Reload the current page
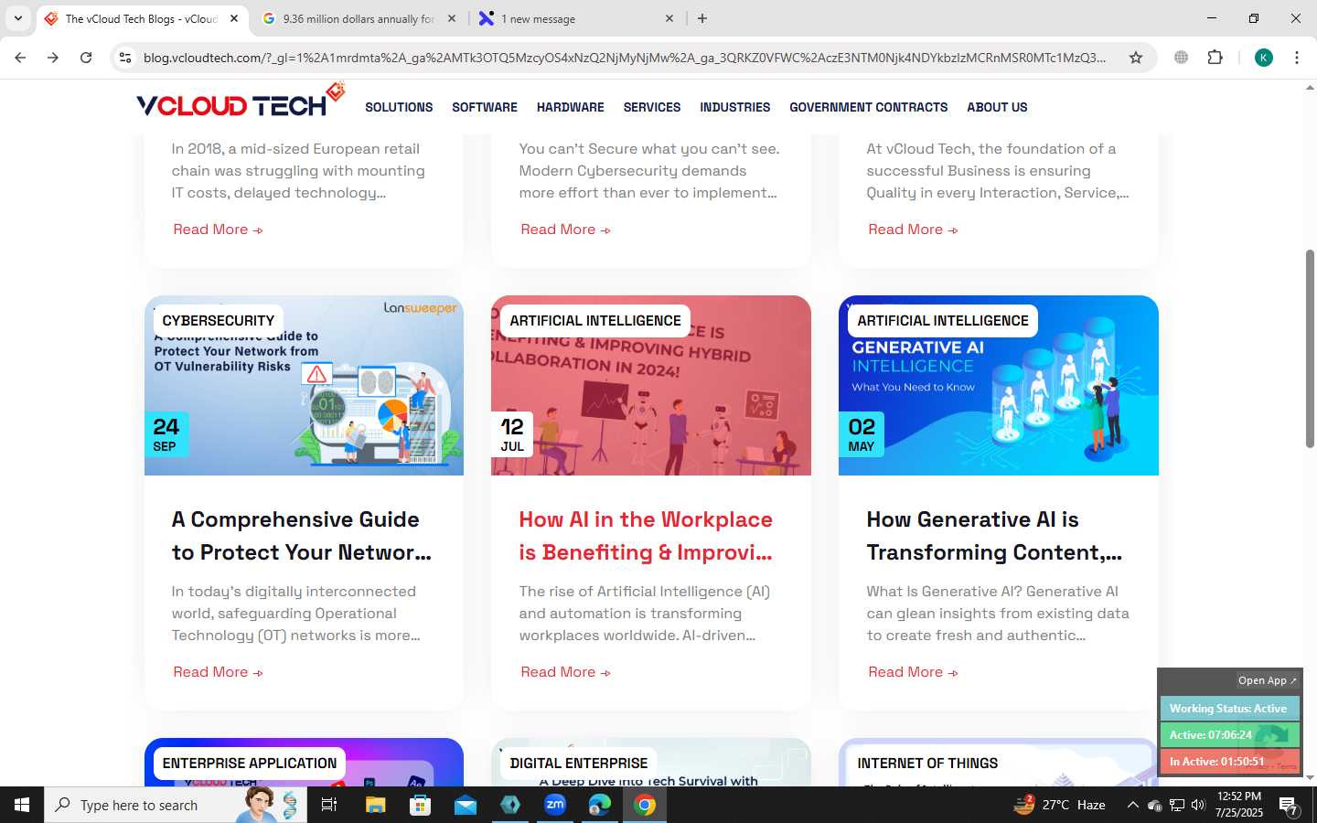Image resolution: width=1317 pixels, height=823 pixels. [86, 58]
